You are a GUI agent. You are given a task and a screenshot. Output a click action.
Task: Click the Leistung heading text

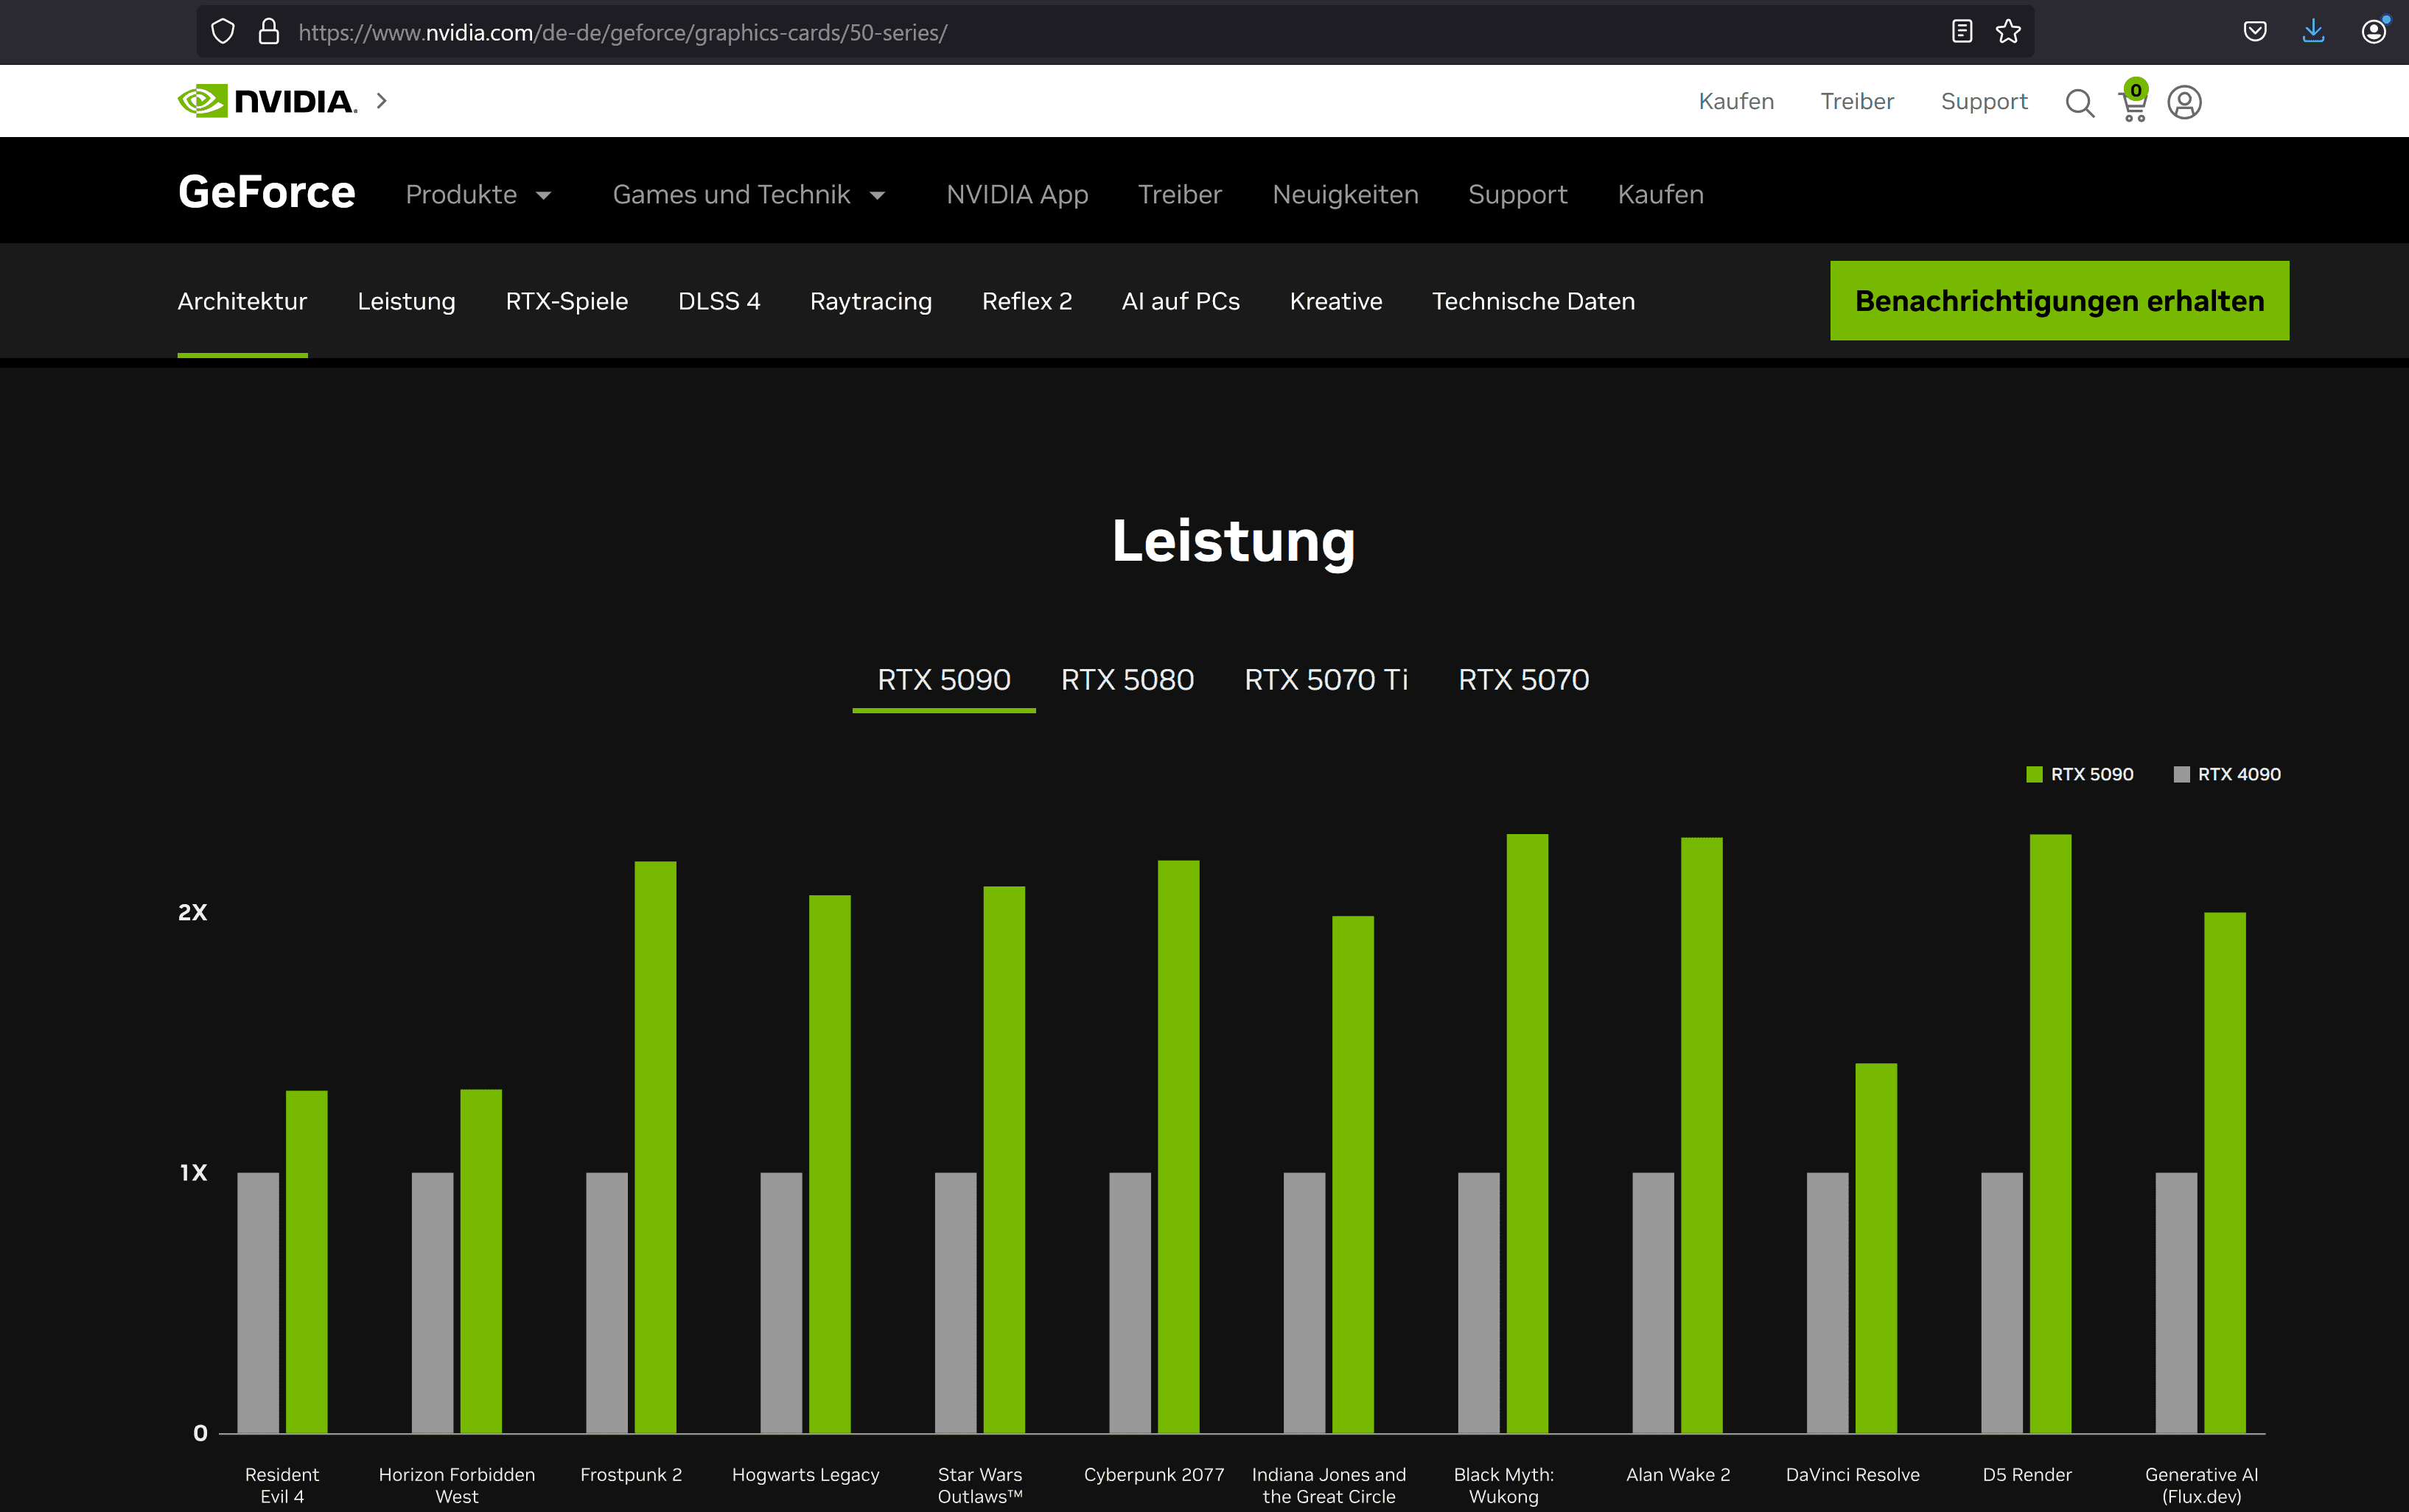[x=1234, y=542]
